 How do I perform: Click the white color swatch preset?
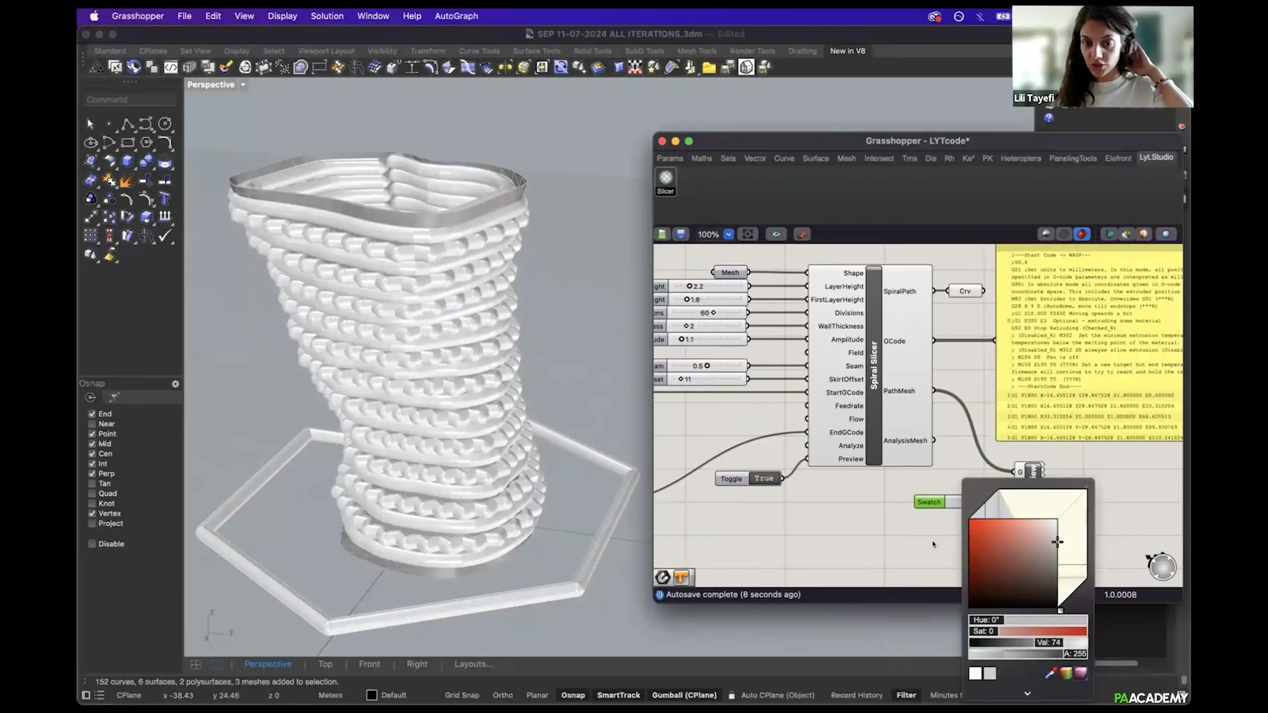975,673
